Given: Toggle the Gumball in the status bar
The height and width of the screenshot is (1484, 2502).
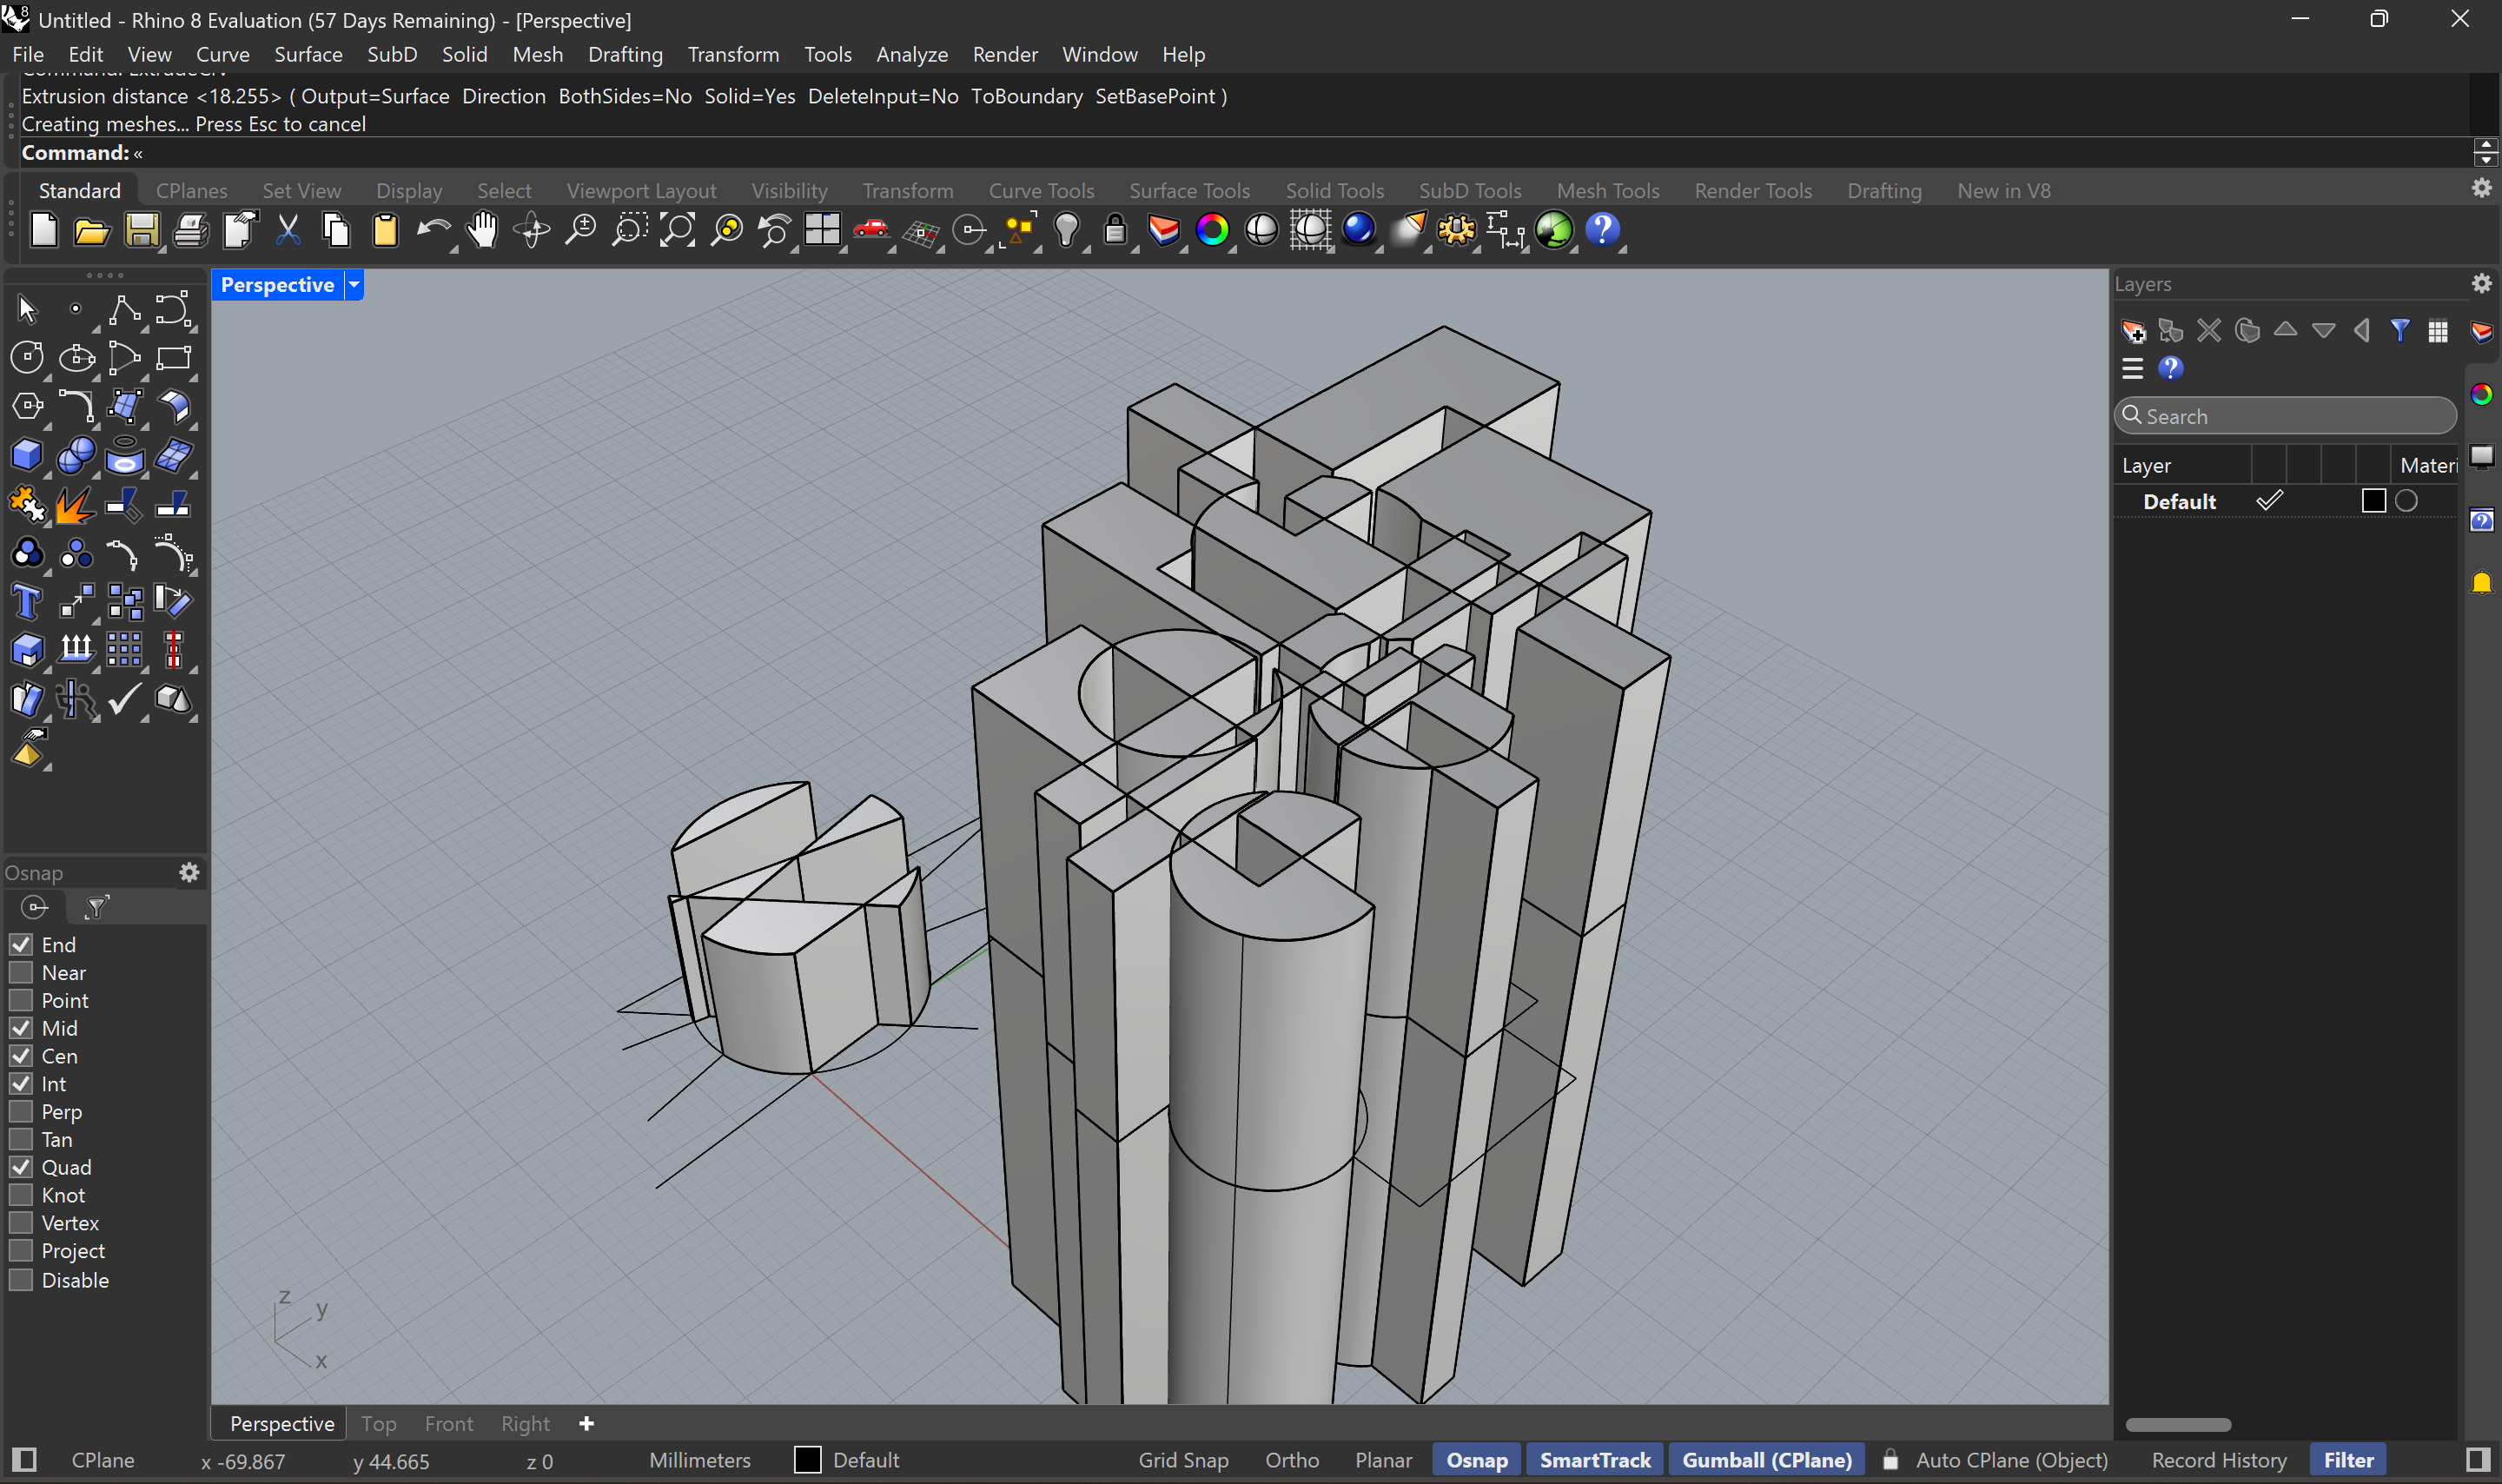Looking at the screenshot, I should click(x=1765, y=1460).
